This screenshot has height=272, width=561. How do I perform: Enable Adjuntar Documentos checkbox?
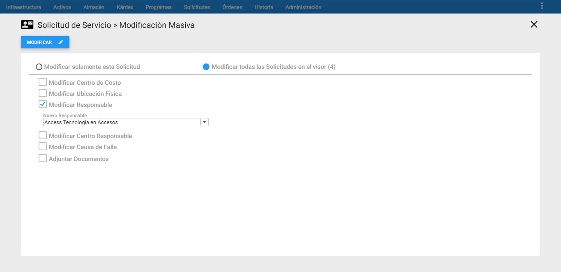point(43,158)
